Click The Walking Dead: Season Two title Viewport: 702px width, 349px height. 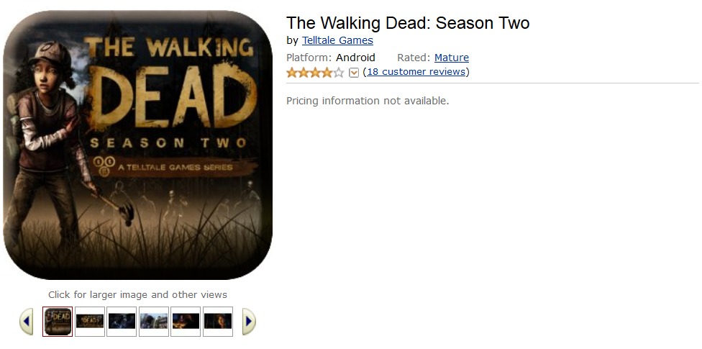click(408, 23)
